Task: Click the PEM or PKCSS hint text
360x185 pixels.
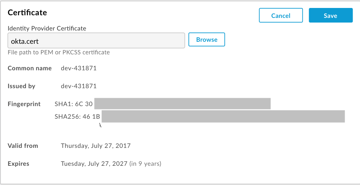Action: tap(59, 52)
